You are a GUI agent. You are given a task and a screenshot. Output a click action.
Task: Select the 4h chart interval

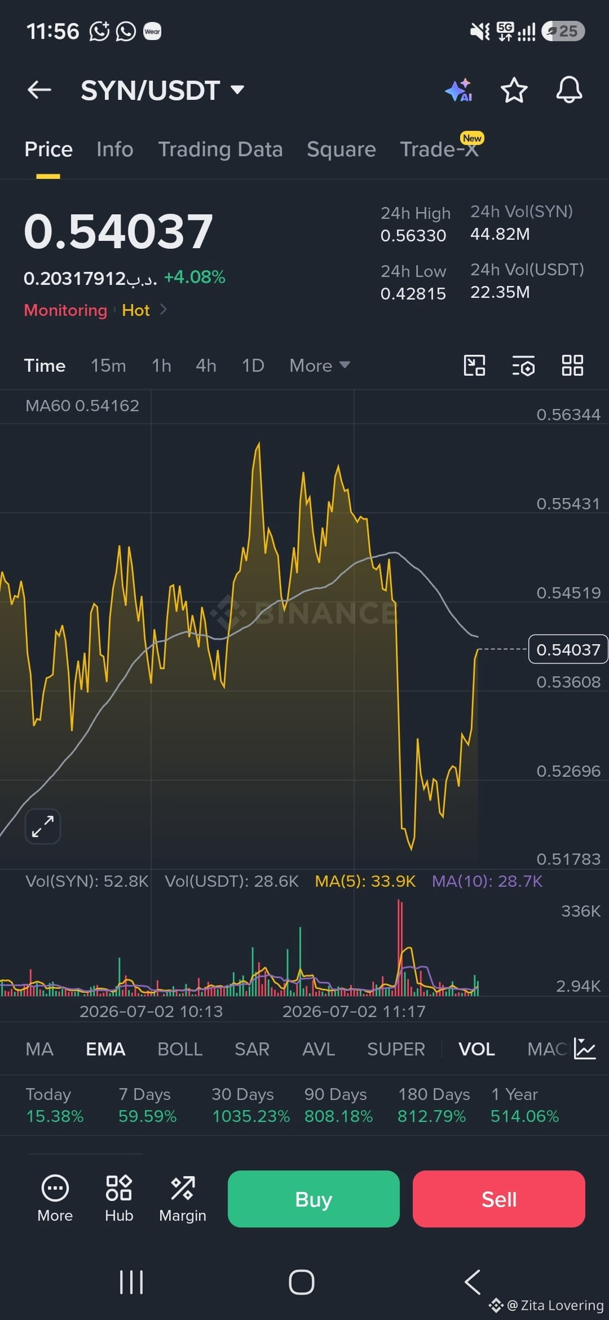pyautogui.click(x=206, y=366)
